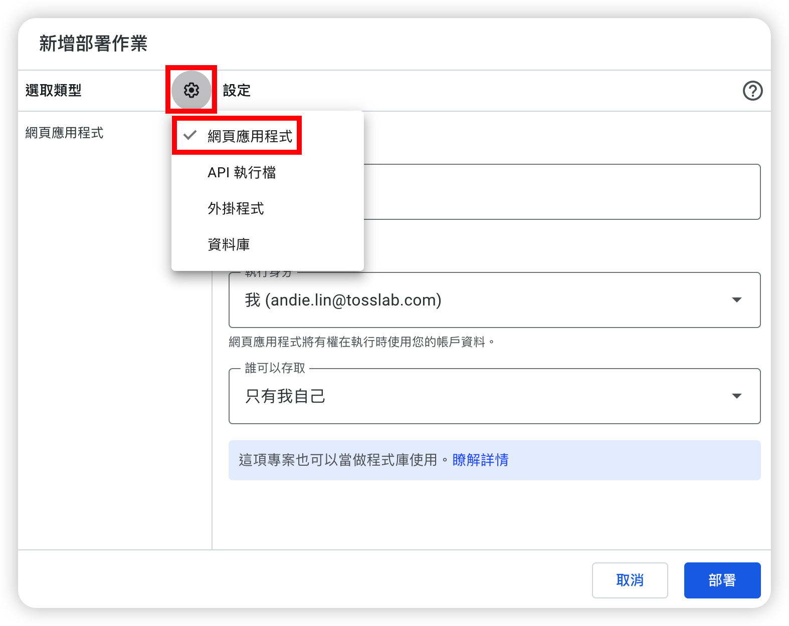Pick 資料庫 from the deployment type list
The height and width of the screenshot is (626, 789).
point(229,244)
